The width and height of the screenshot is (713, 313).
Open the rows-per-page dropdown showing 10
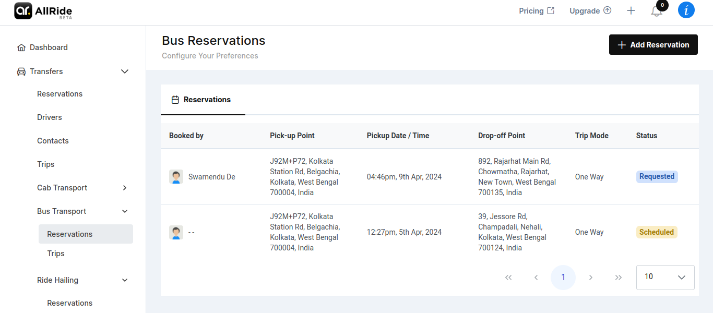point(666,278)
